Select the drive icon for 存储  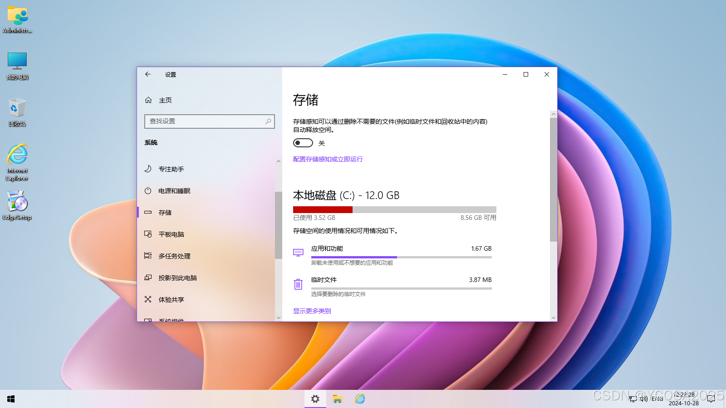148,212
